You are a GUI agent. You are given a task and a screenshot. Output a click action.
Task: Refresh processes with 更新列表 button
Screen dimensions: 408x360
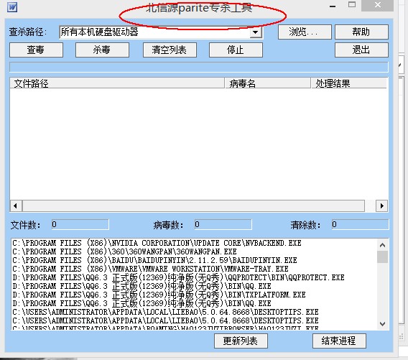click(241, 341)
